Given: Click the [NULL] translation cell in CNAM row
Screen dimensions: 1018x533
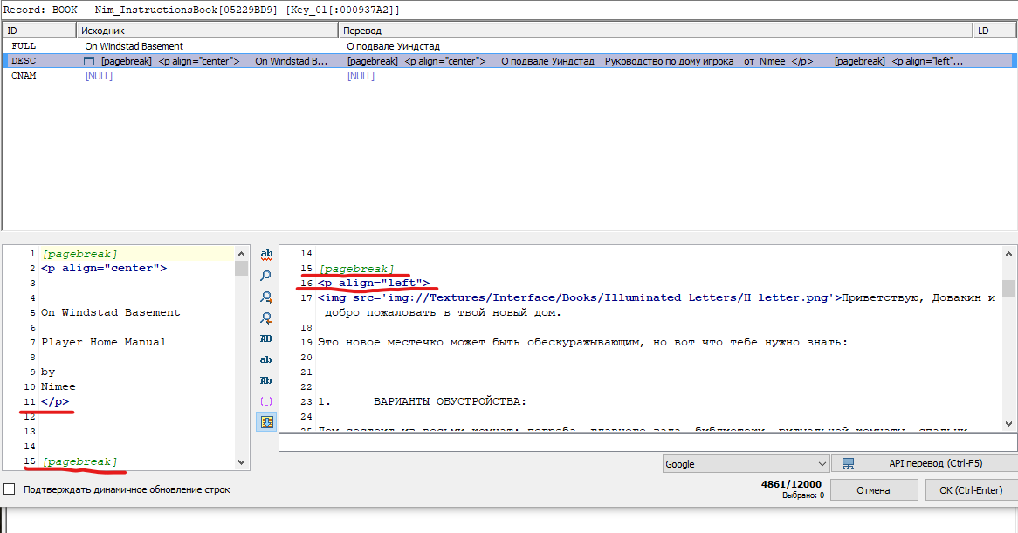Looking at the screenshot, I should [x=361, y=76].
